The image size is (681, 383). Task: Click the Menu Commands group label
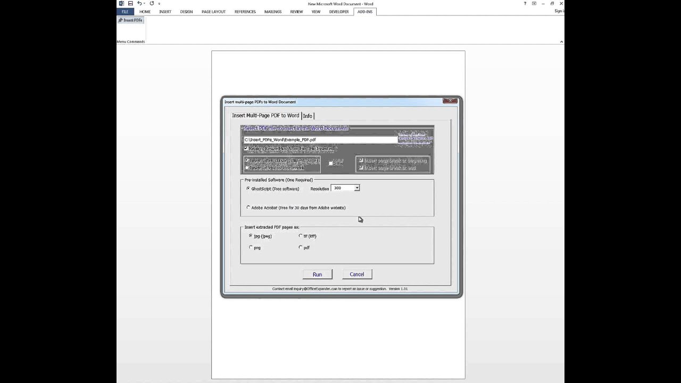(131, 41)
